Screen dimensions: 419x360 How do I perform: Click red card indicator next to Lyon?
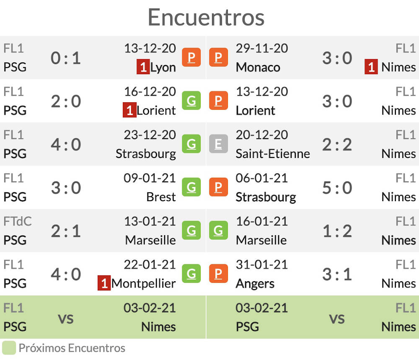143,67
